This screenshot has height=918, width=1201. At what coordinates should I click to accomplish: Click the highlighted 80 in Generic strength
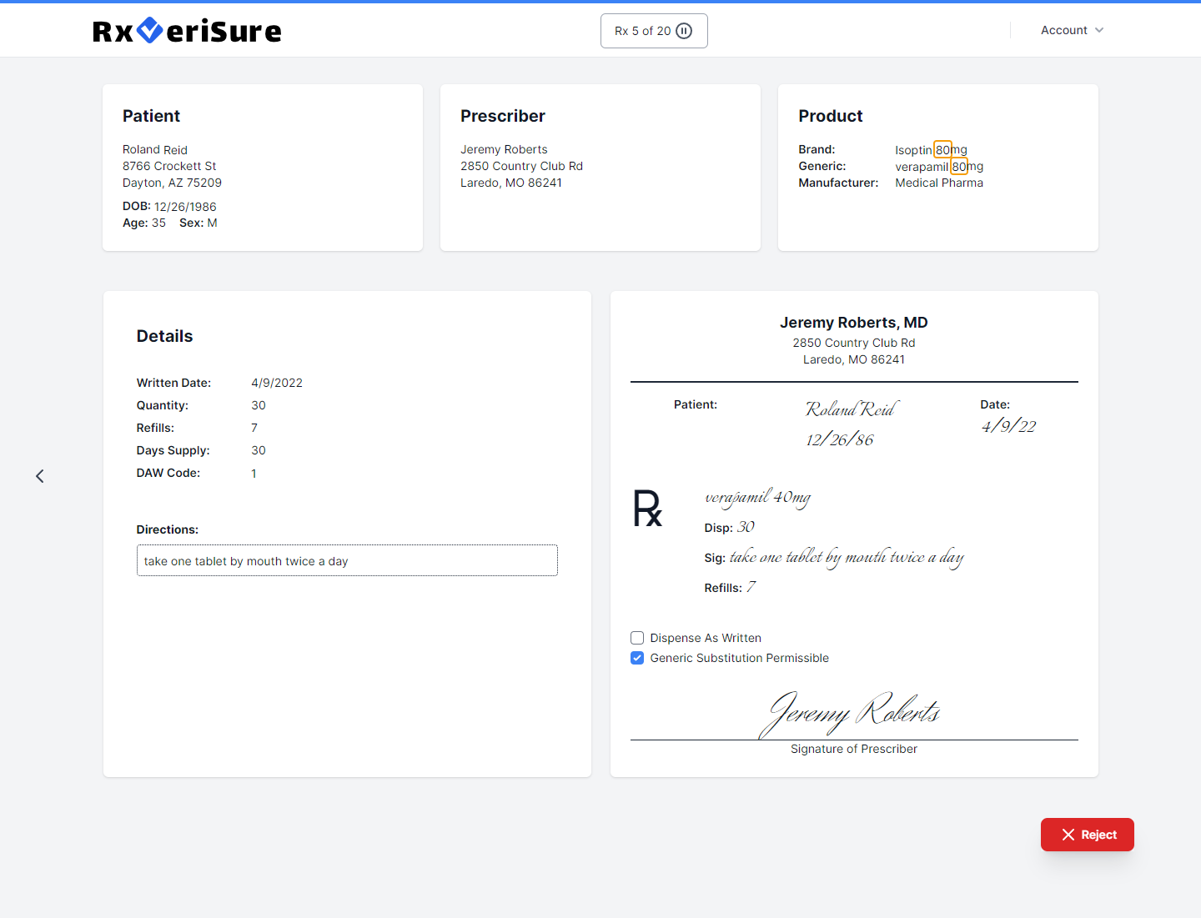click(x=959, y=167)
